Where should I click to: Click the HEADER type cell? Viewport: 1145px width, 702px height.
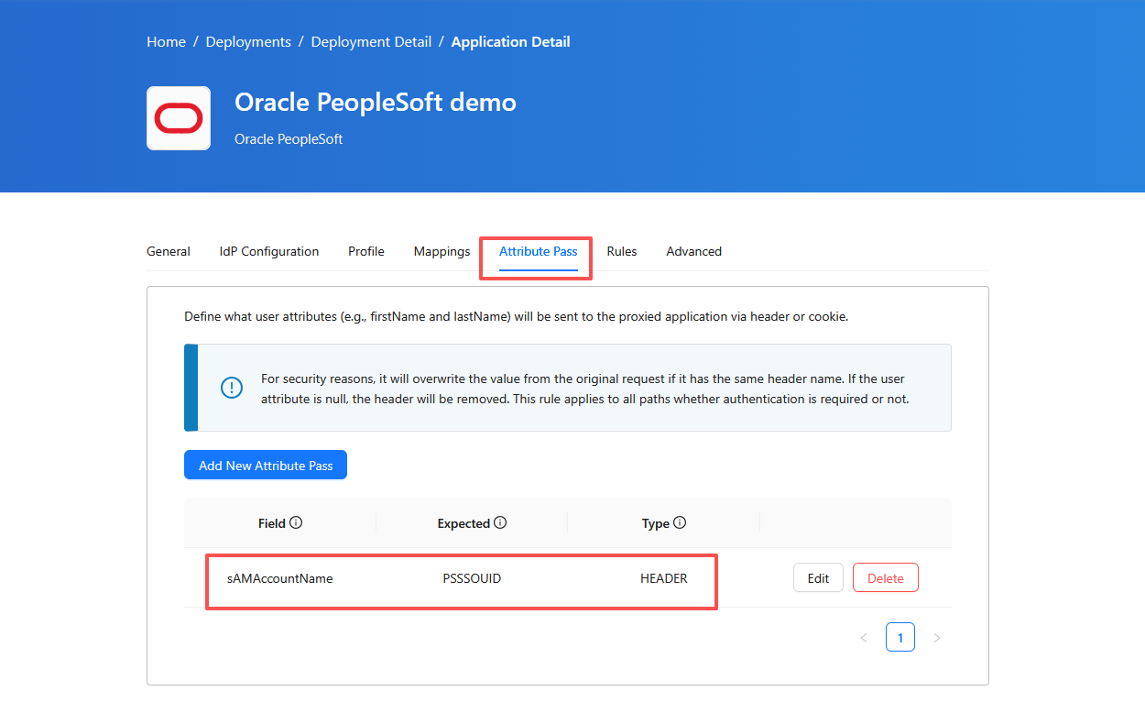(664, 578)
